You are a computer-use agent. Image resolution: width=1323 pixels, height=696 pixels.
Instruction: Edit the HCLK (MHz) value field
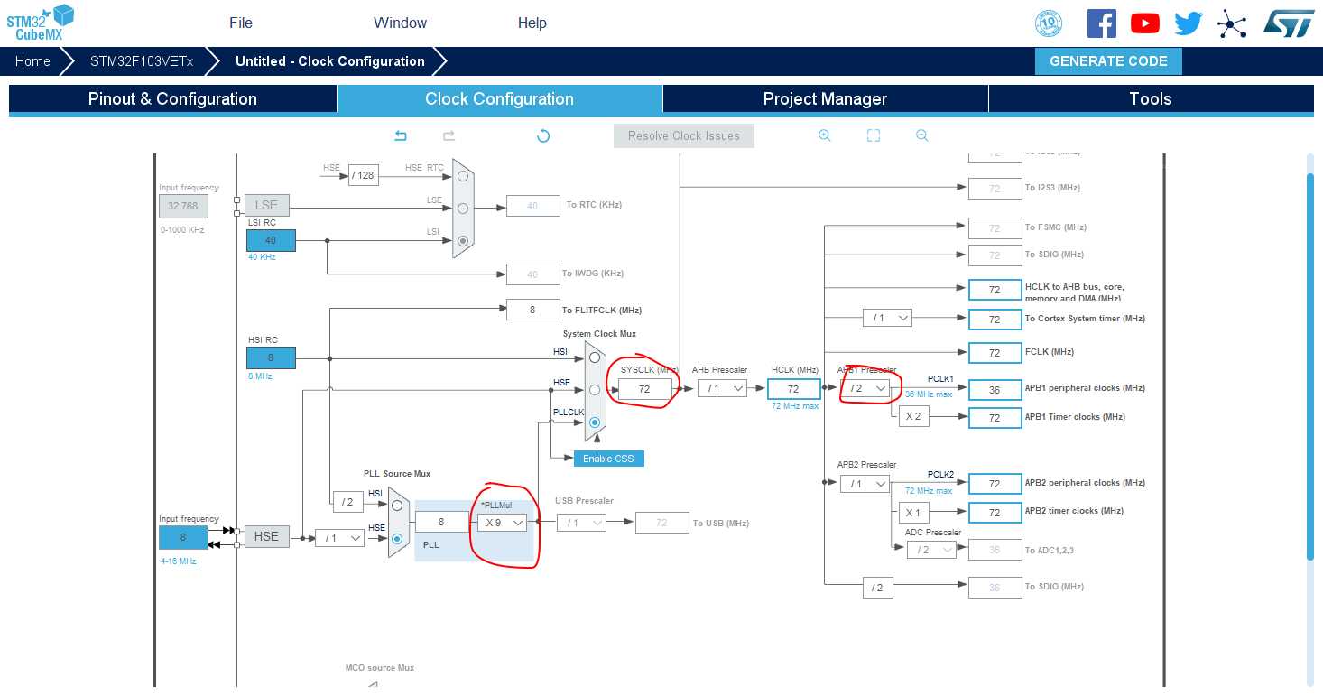click(x=794, y=389)
